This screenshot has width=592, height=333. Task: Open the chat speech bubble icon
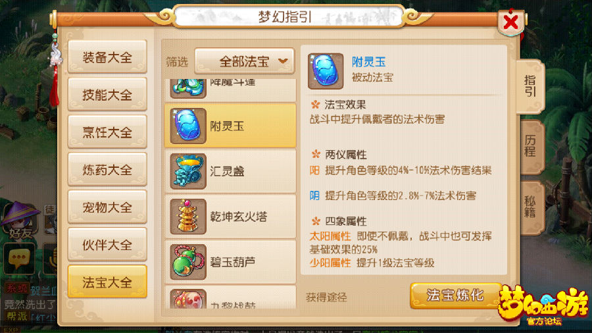point(19,259)
